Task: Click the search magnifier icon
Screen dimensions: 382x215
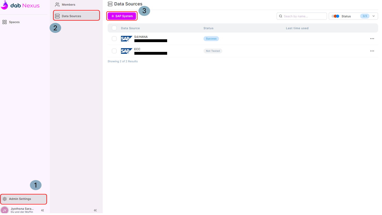Action: pyautogui.click(x=280, y=16)
